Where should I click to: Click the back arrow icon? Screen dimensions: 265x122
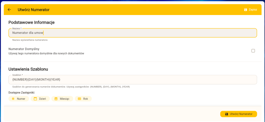point(9,10)
